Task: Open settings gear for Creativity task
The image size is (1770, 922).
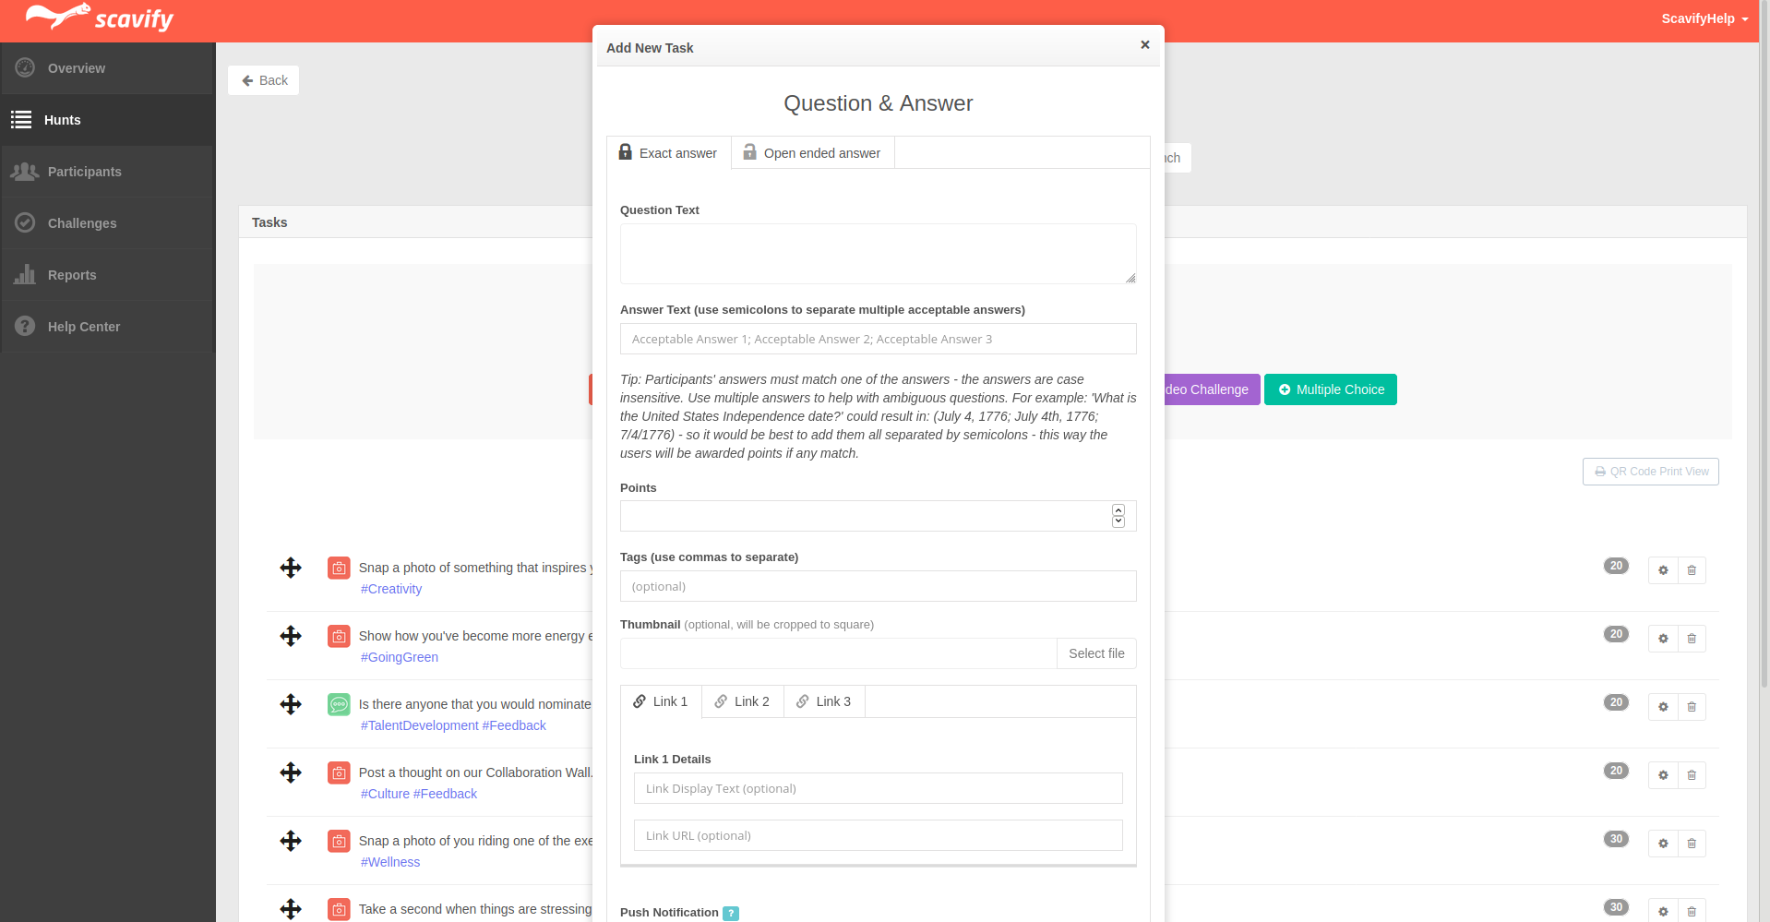Action: 1663,570
